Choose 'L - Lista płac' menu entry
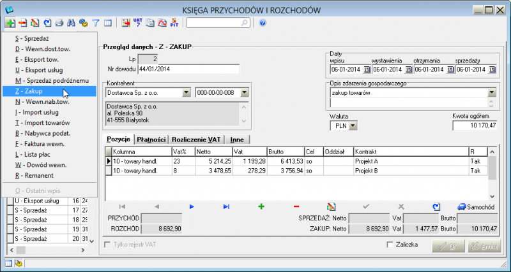This screenshot has width=511, height=272. point(49,154)
